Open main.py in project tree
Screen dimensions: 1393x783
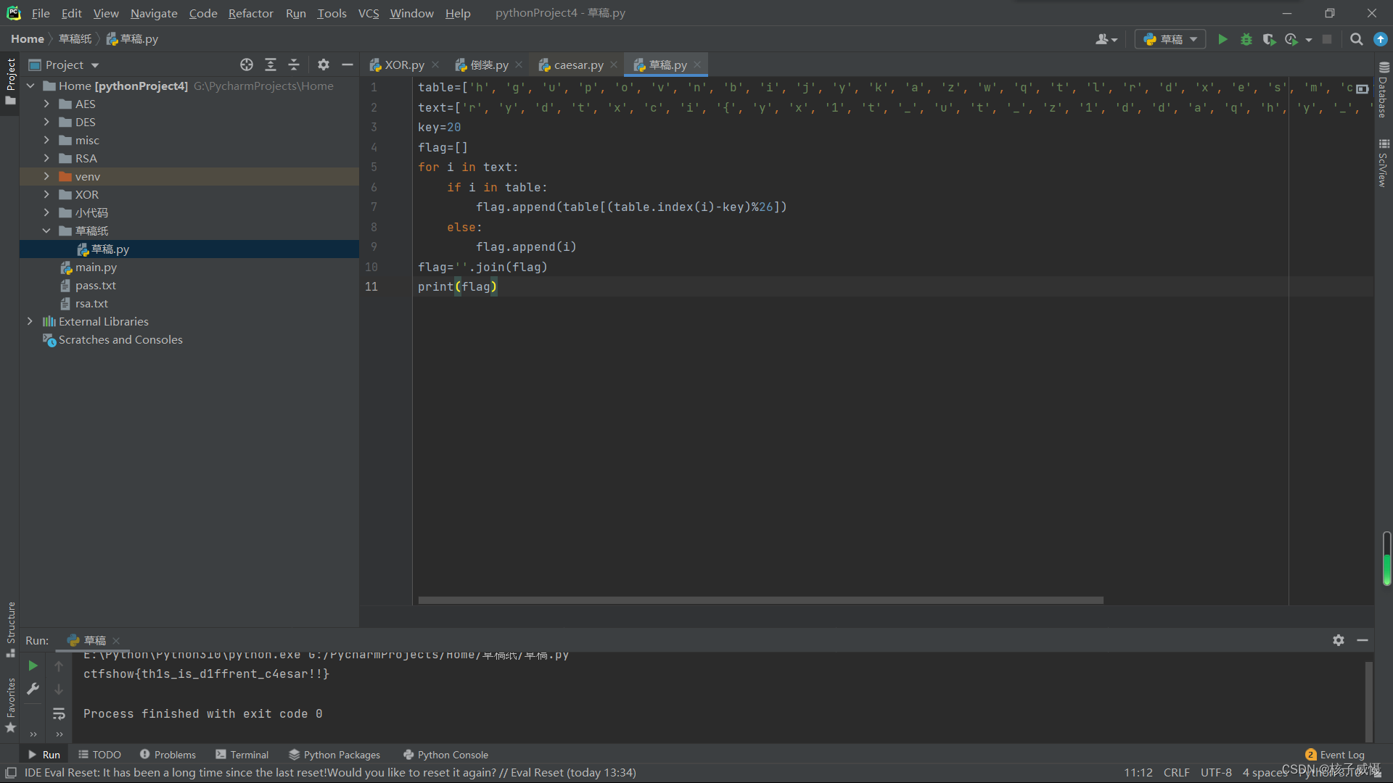click(96, 267)
